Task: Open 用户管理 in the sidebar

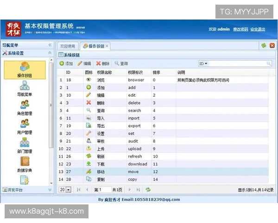Action: [x=25, y=127]
